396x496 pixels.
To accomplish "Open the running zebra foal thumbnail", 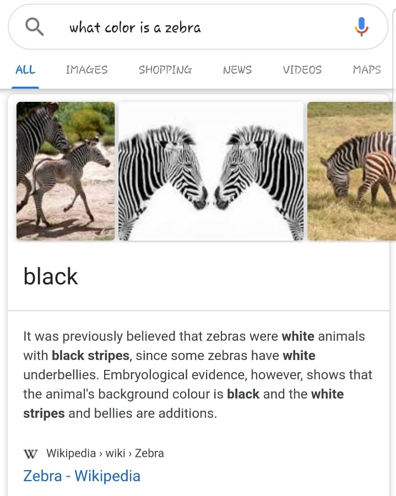I will coord(66,171).
